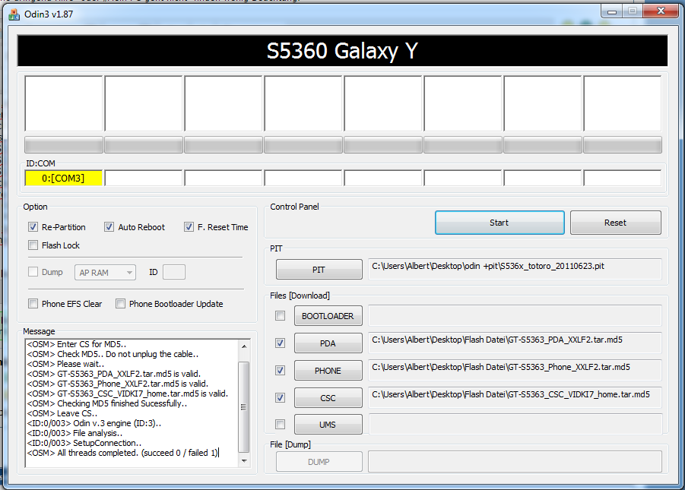Viewport: 685px width, 490px height.
Task: Select the yellow 0:[COM3] port box
Action: click(x=64, y=179)
